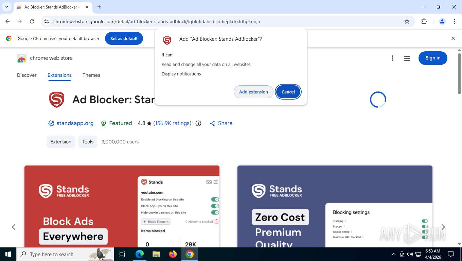Sign in to Chrome Web Store
The height and width of the screenshot is (261, 462).
click(433, 58)
